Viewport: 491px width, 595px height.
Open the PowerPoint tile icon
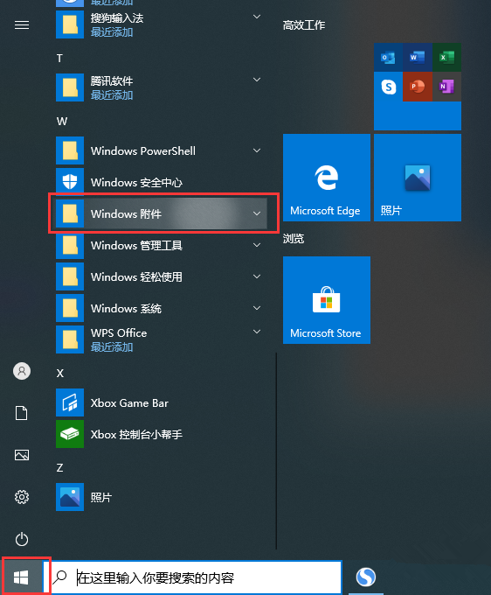tap(417, 87)
